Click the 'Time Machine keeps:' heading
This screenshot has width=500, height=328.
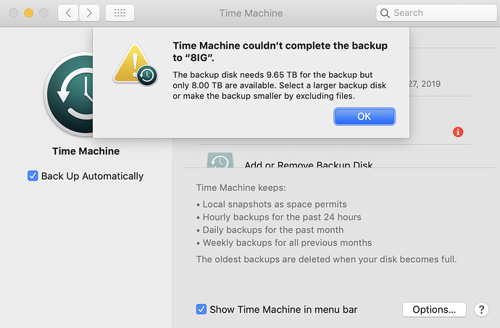point(241,188)
